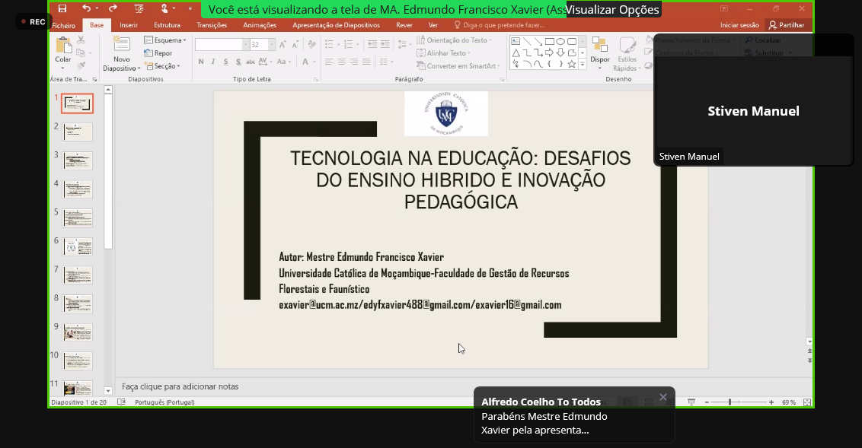Image resolution: width=862 pixels, height=448 pixels.
Task: Undo the last action
Action: point(86,8)
